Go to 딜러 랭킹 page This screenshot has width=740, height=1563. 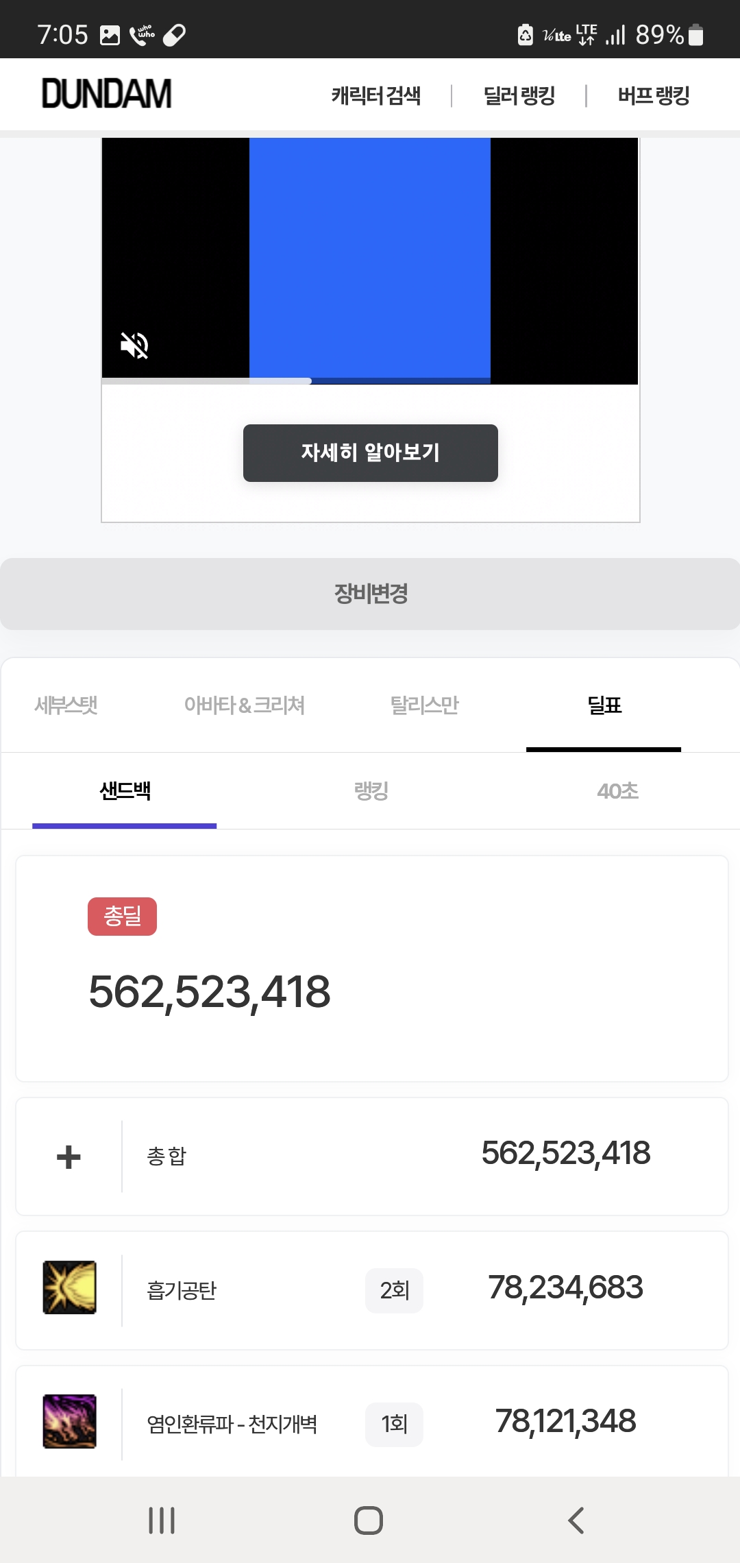tap(519, 95)
